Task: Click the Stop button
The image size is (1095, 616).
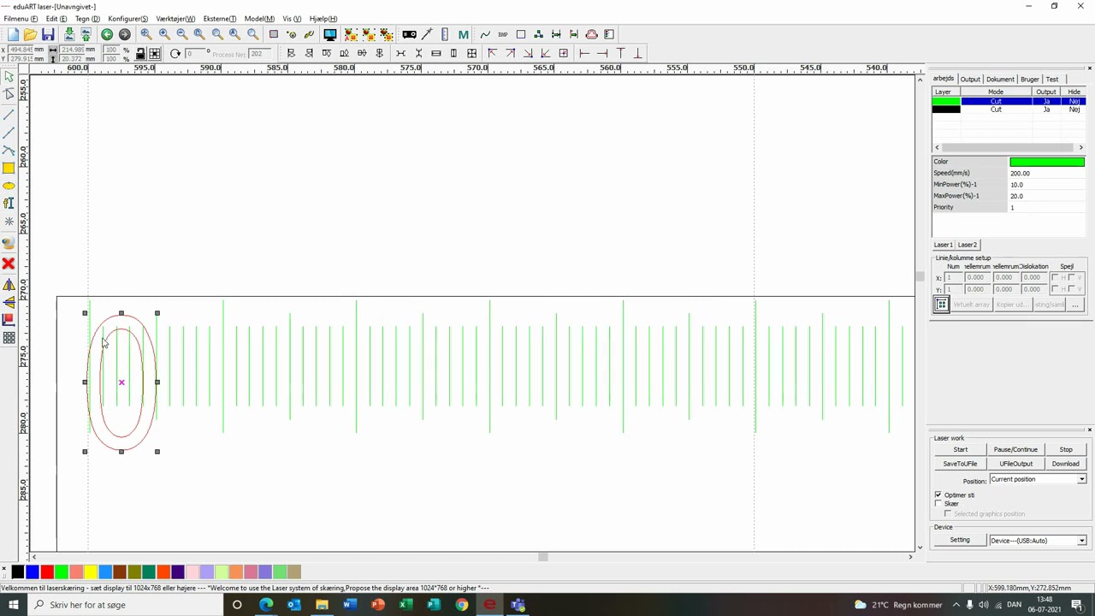Action: [x=1066, y=450]
